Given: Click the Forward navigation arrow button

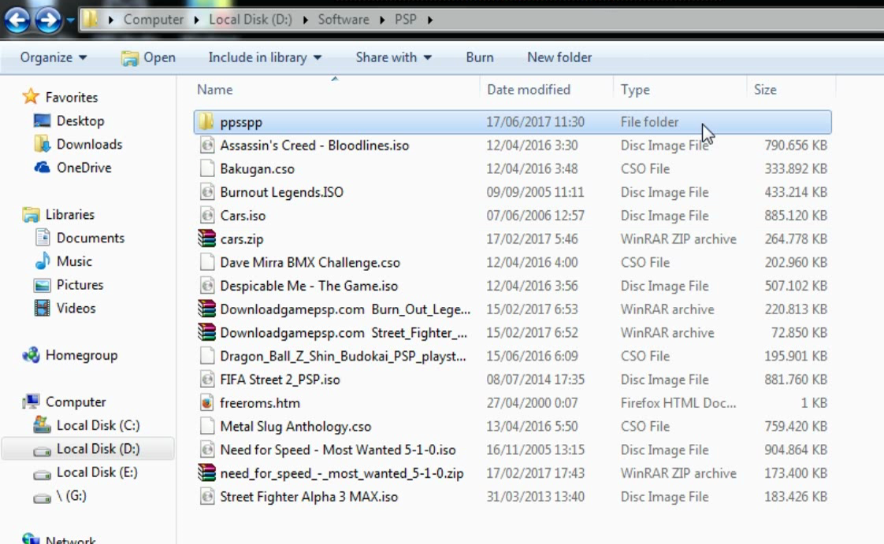Looking at the screenshot, I should click(47, 20).
